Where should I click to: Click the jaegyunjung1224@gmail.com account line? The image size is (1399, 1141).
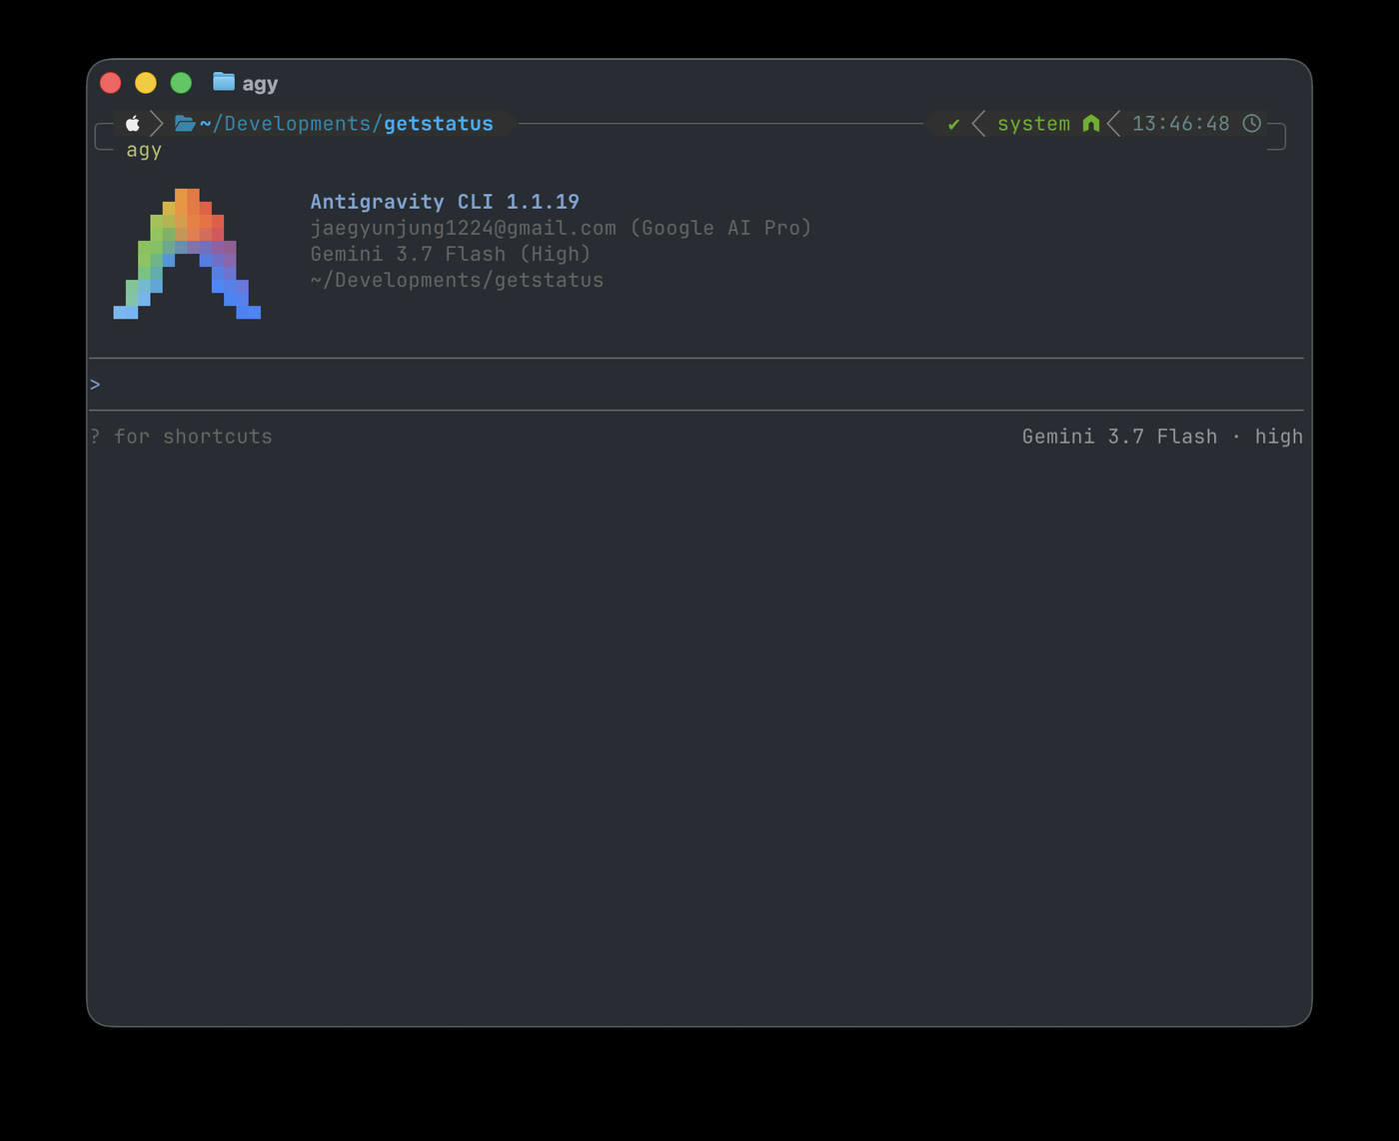561,228
